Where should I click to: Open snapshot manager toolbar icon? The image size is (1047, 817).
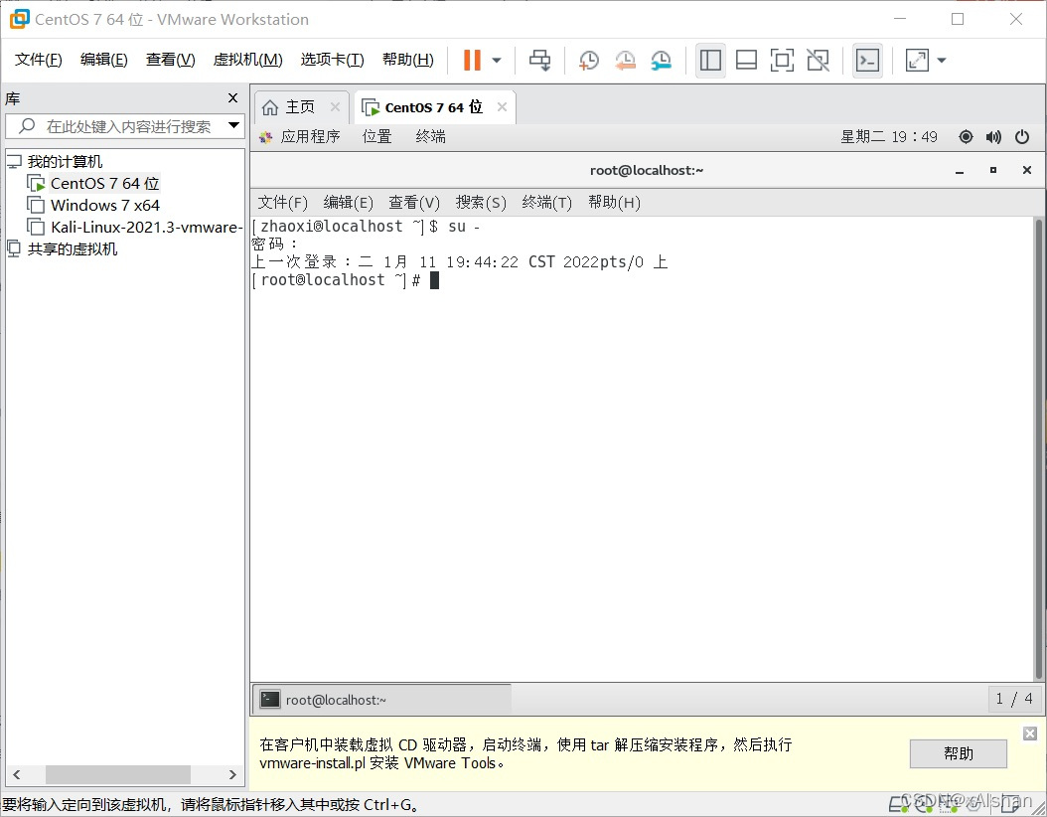661,60
